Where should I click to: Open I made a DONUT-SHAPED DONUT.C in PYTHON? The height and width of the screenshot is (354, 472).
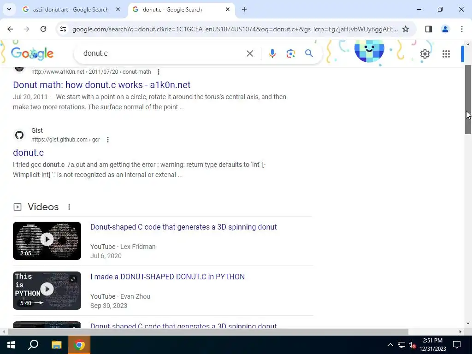[167, 277]
